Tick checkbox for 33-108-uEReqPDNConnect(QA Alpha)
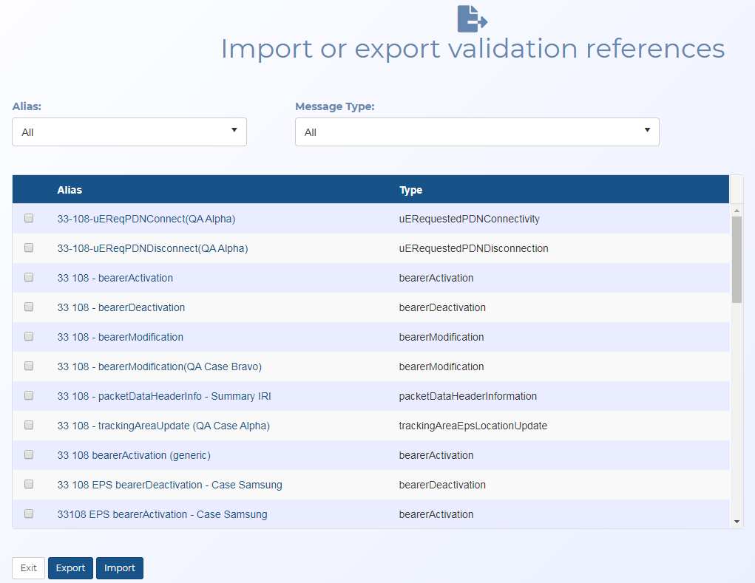Image resolution: width=755 pixels, height=583 pixels. pyautogui.click(x=29, y=219)
